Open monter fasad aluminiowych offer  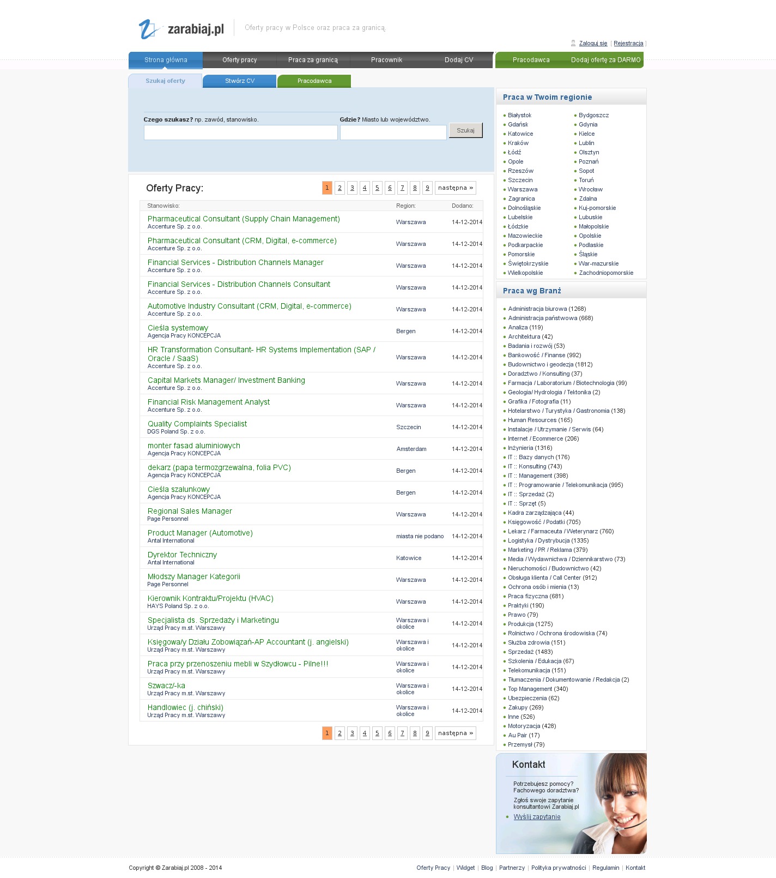[x=194, y=446]
